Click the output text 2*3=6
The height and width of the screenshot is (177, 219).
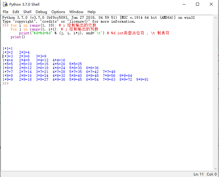(24, 56)
